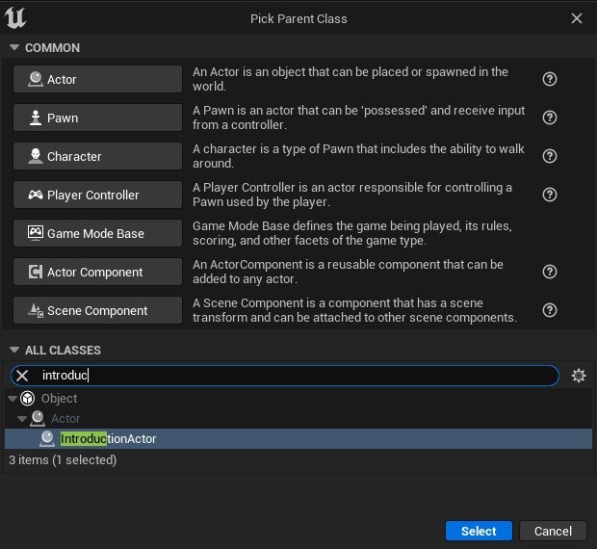Show help for Actor Component
597x549 pixels.
[x=550, y=272]
